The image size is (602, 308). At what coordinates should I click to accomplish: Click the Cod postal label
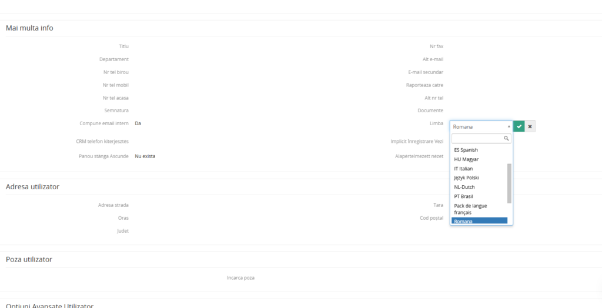(x=432, y=218)
